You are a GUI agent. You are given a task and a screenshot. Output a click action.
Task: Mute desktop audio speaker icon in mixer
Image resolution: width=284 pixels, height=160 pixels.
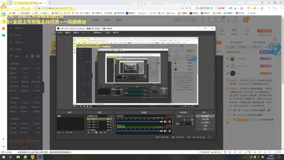[x=165, y=122]
